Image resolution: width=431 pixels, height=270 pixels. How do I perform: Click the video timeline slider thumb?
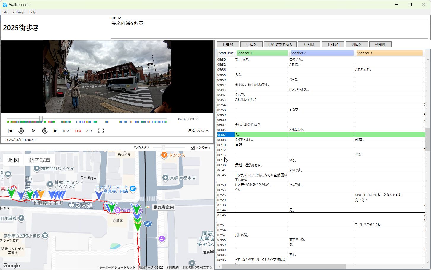click(x=41, y=119)
